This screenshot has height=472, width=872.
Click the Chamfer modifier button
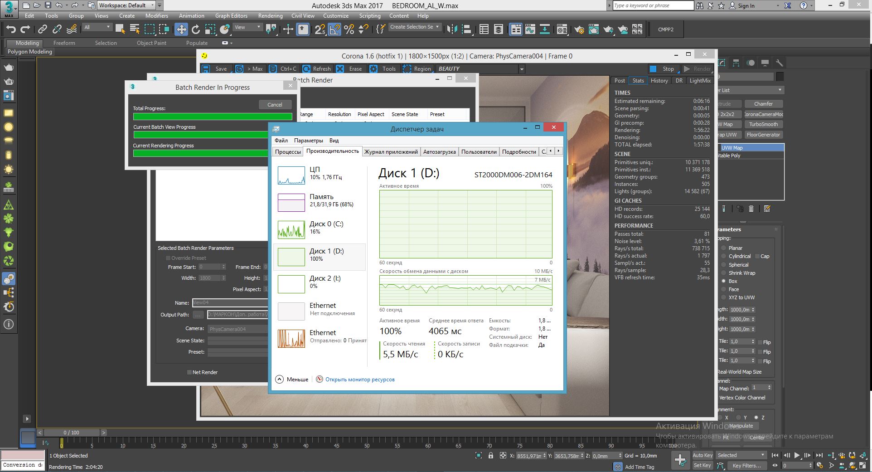(763, 104)
